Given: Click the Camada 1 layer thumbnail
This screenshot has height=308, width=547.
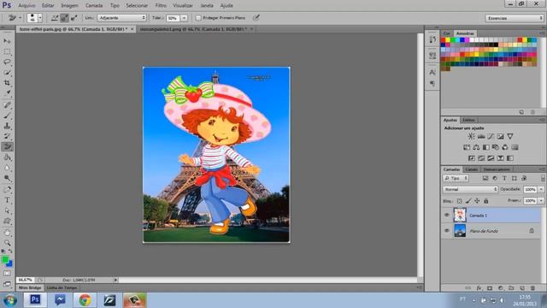Looking at the screenshot, I should [x=460, y=215].
